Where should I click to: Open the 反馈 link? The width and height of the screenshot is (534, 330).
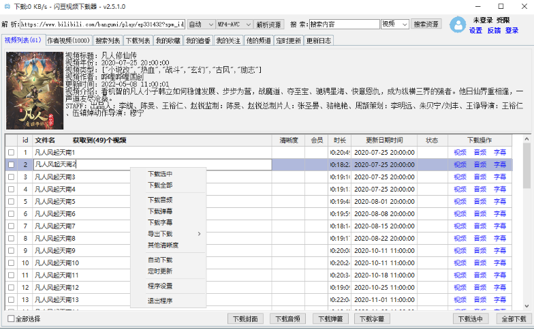[x=494, y=31]
